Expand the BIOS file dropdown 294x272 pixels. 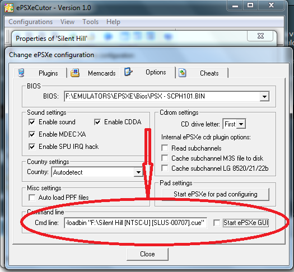[264, 97]
